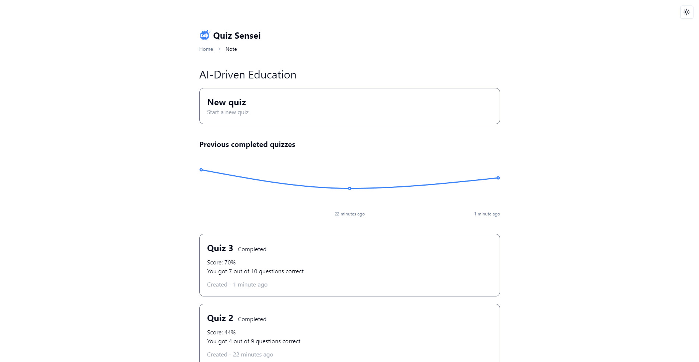This screenshot has height=362, width=699.
Task: Start a new quiz card
Action: pyautogui.click(x=349, y=106)
